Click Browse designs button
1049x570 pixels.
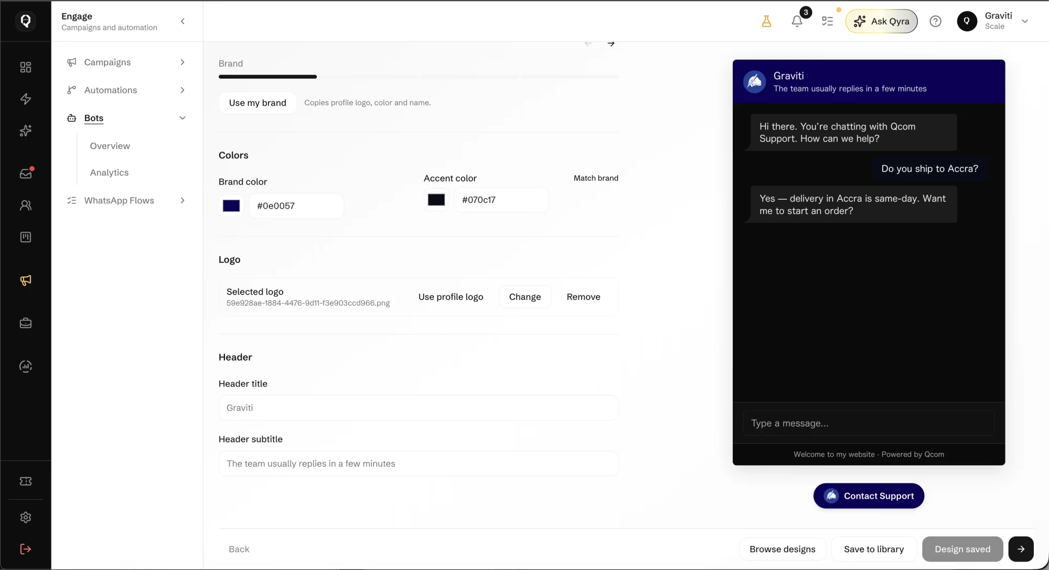click(782, 549)
